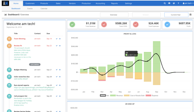Click the orange Team Meeting event icon
Screen dimensions: 194x112
pyautogui.click(x=9, y=39)
